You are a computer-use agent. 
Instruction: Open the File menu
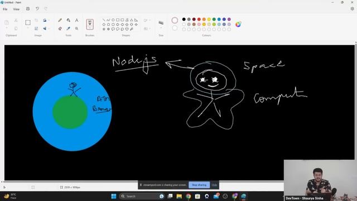point(5,9)
